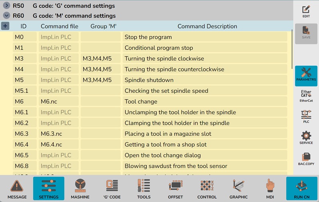Open the PLC settings icon
Screen dimensions: 319x202
tap(306, 117)
